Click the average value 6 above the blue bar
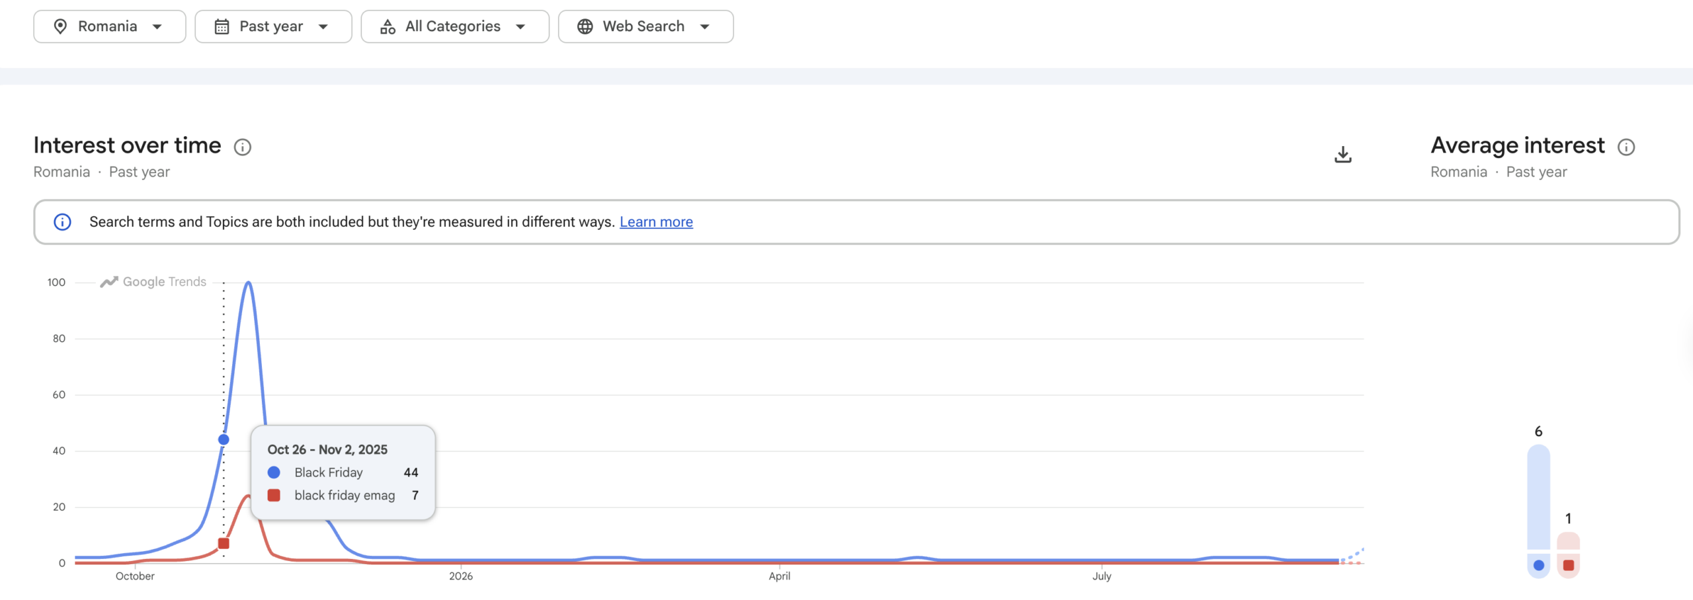 (x=1539, y=431)
